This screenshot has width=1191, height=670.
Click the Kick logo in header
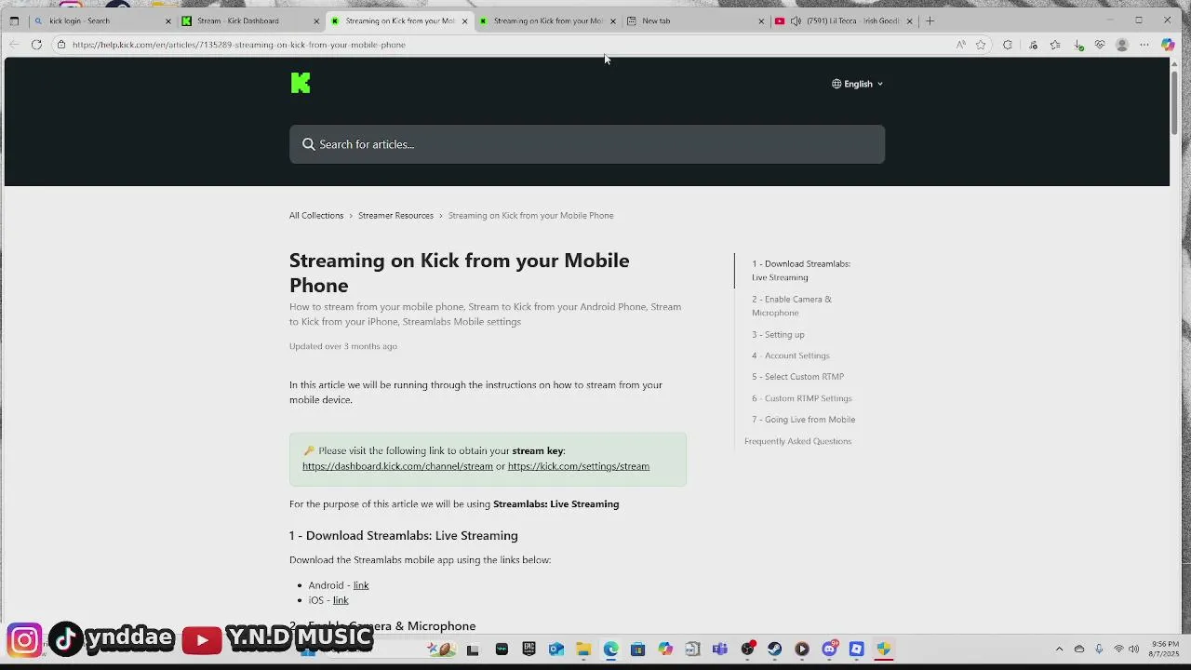coord(300,84)
